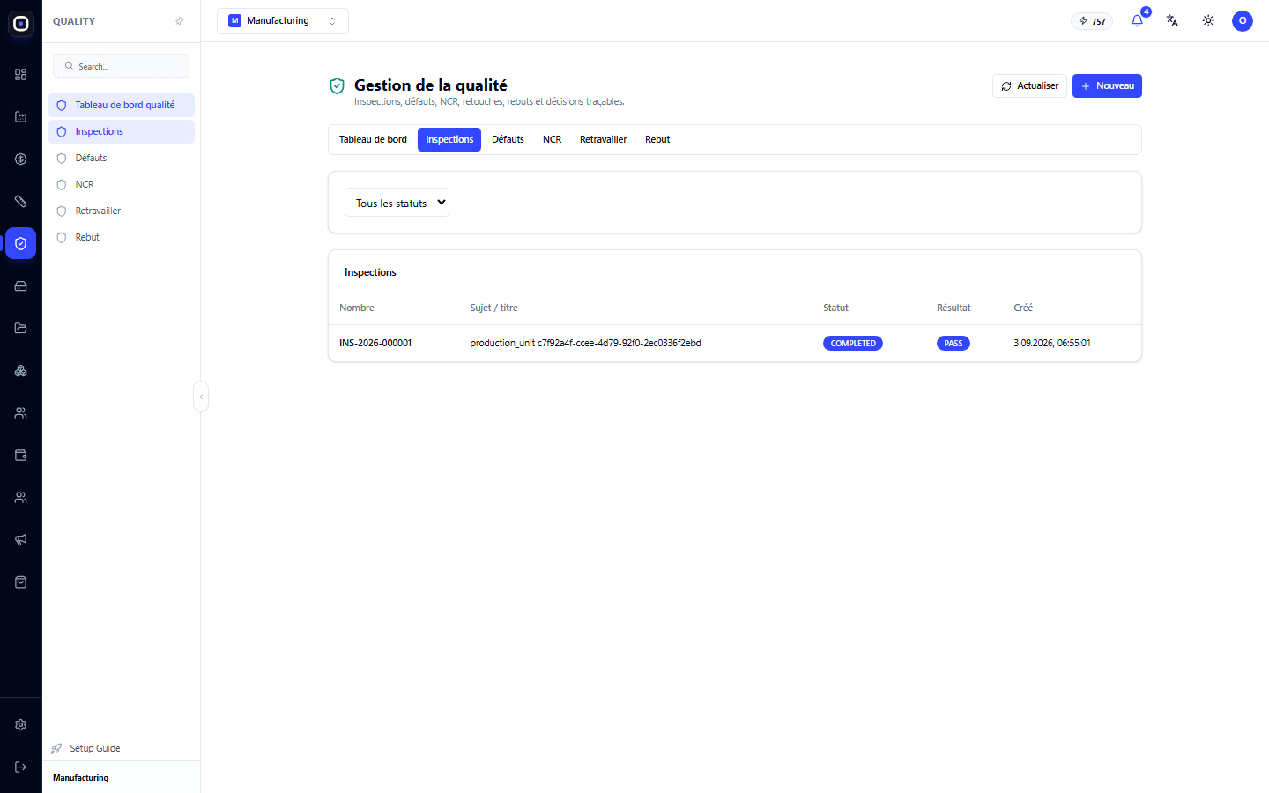Screen dimensions: 1269x793
Task: Open the Manufacturing workspace selector
Action: click(283, 21)
